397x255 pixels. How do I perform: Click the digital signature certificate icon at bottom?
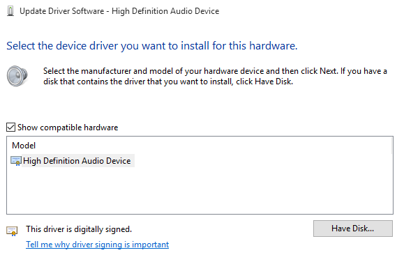point(12,231)
